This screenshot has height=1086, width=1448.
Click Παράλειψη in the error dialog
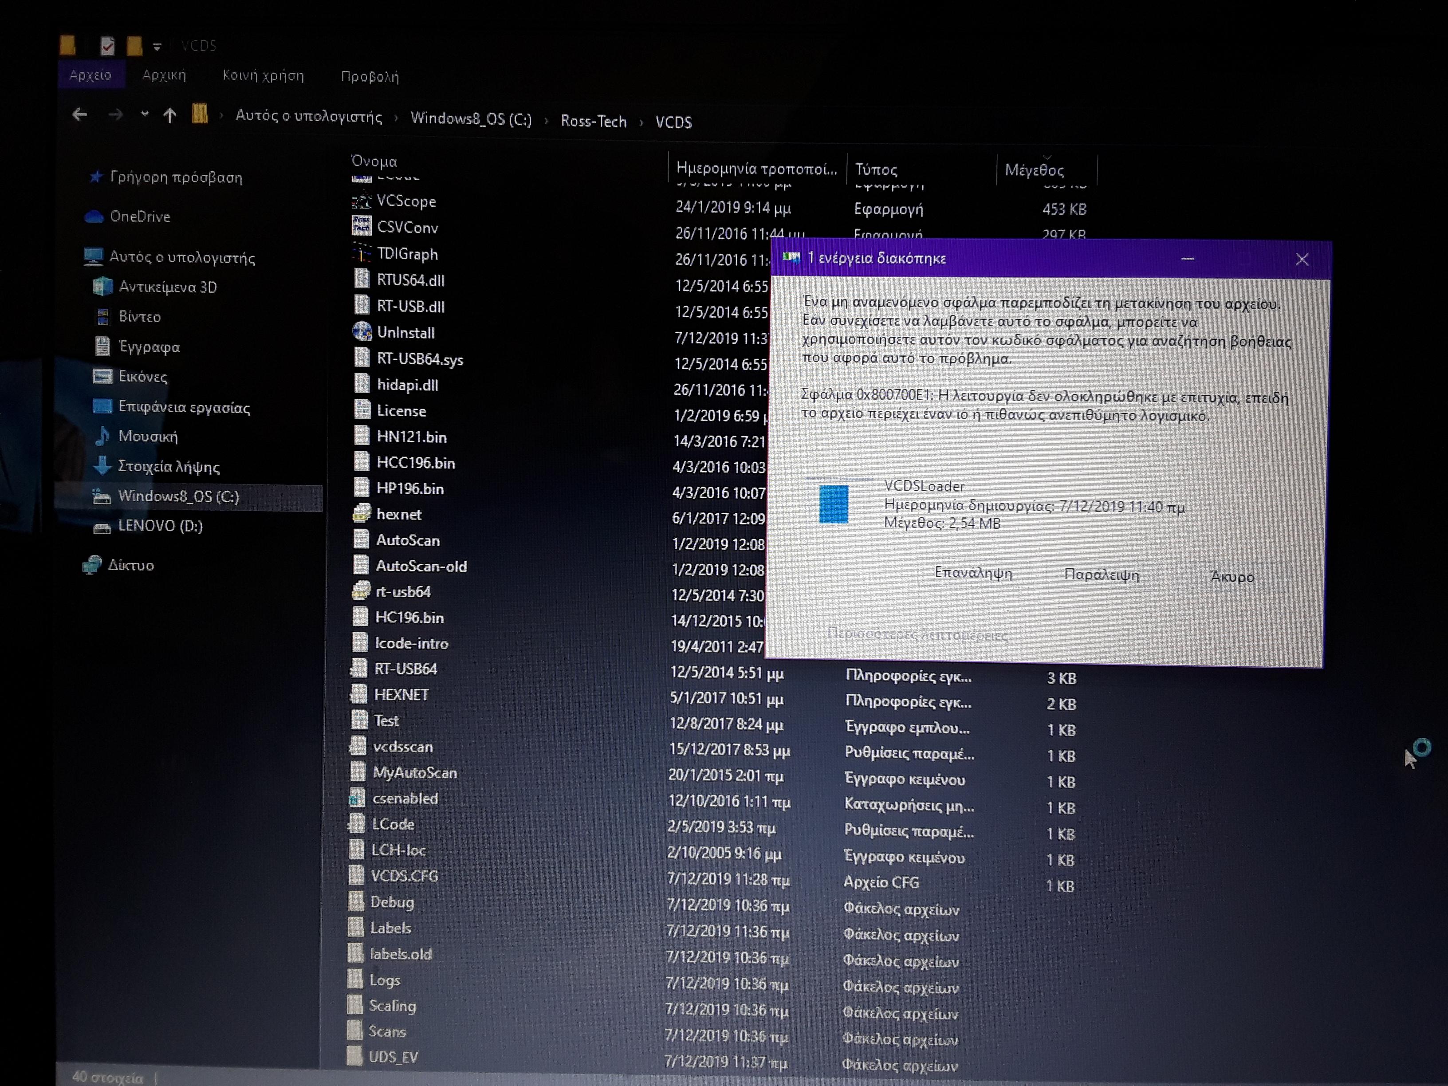(x=1102, y=575)
